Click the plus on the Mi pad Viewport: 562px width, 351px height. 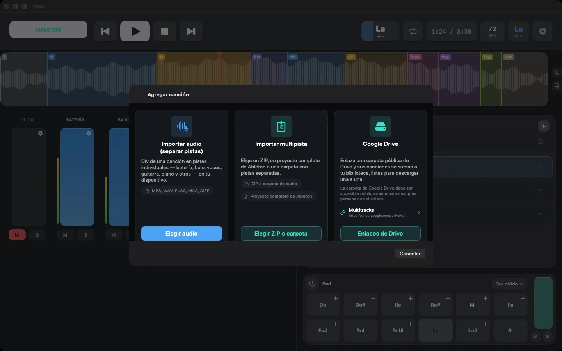pyautogui.click(x=486, y=298)
